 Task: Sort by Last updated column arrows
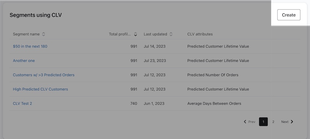coord(171,34)
